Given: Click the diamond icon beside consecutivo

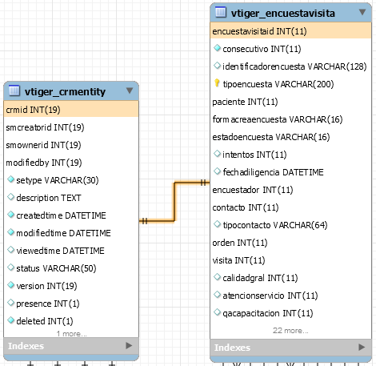Looking at the screenshot, I should click(217, 48).
